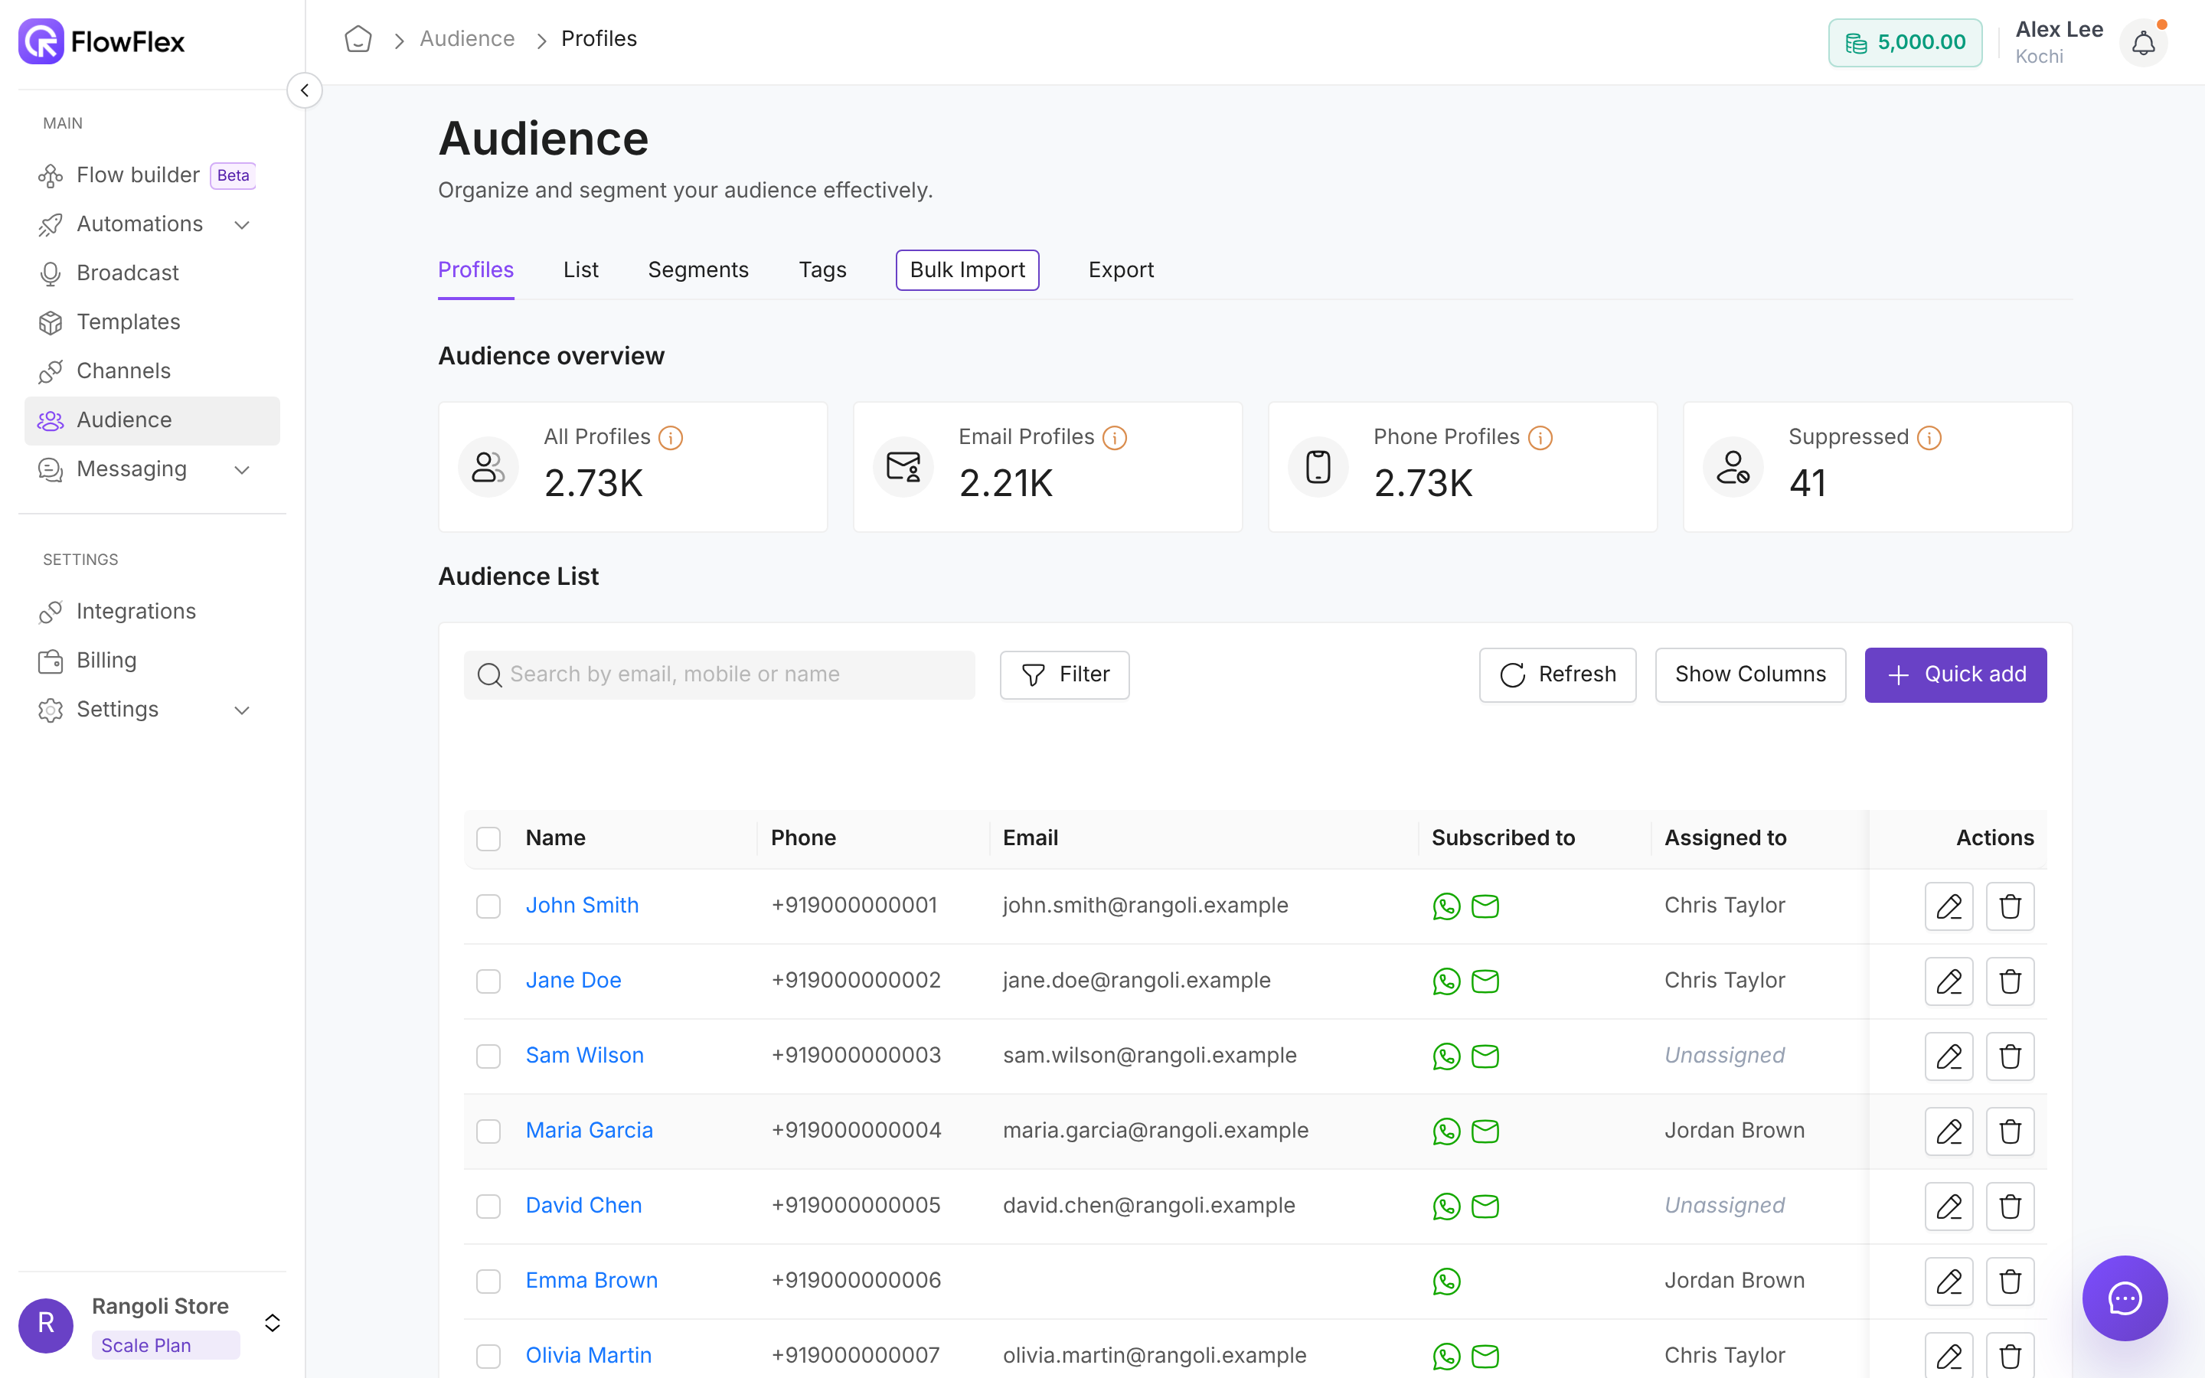The width and height of the screenshot is (2205, 1378).
Task: Open the chat support bubble
Action: pyautogui.click(x=2125, y=1298)
